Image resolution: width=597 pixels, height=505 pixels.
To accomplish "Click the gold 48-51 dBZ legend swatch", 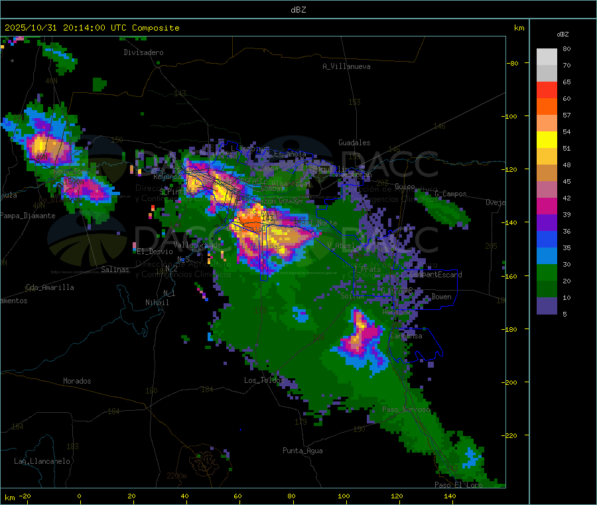I will [x=547, y=157].
